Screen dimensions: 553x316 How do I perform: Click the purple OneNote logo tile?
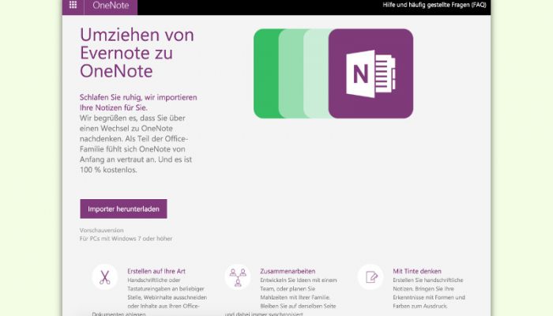click(371, 73)
